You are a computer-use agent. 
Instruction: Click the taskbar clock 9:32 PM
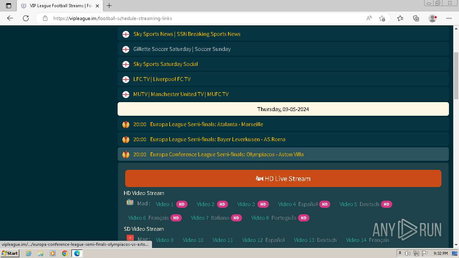(x=440, y=253)
